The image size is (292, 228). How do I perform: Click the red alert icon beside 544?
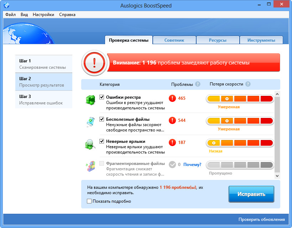(172, 120)
